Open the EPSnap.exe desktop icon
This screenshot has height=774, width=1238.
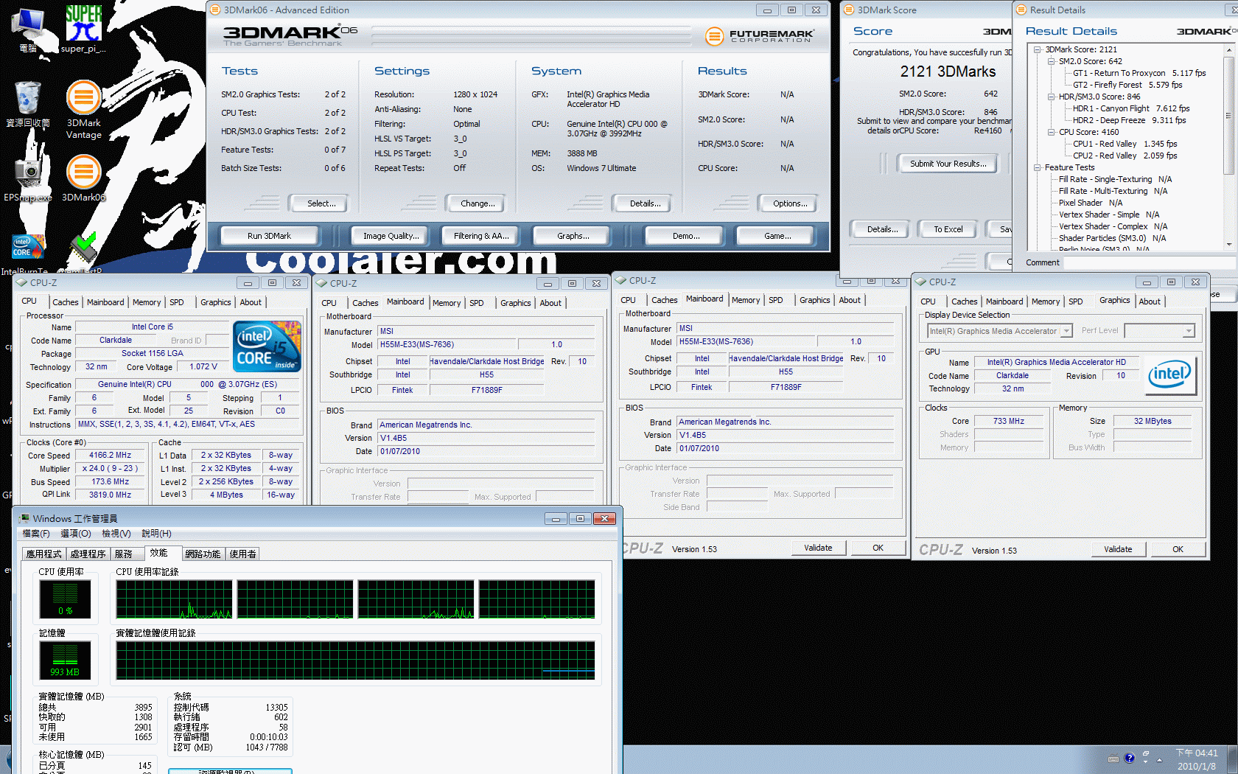[28, 177]
